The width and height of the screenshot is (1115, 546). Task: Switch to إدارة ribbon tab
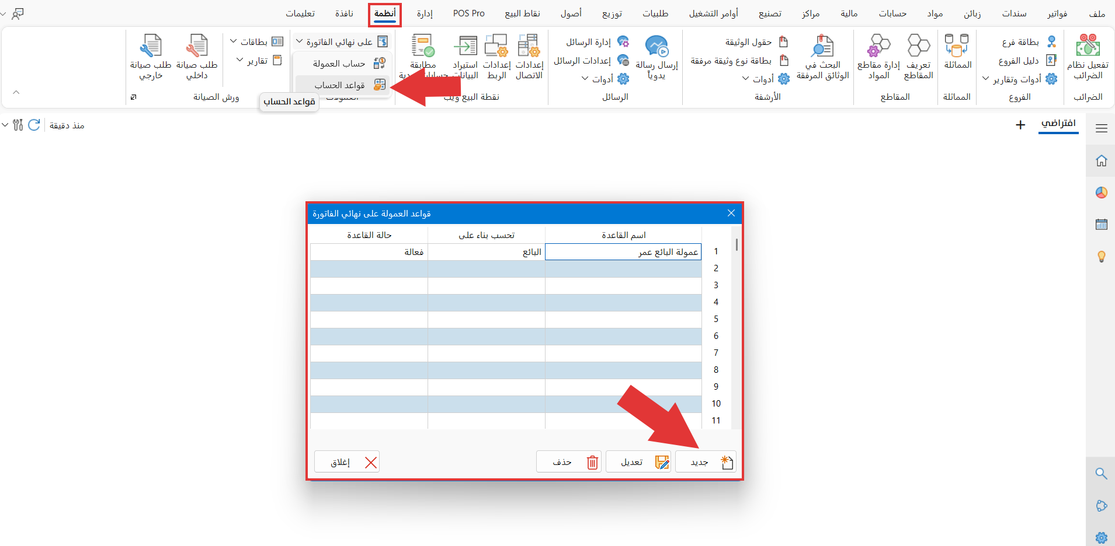coord(425,13)
